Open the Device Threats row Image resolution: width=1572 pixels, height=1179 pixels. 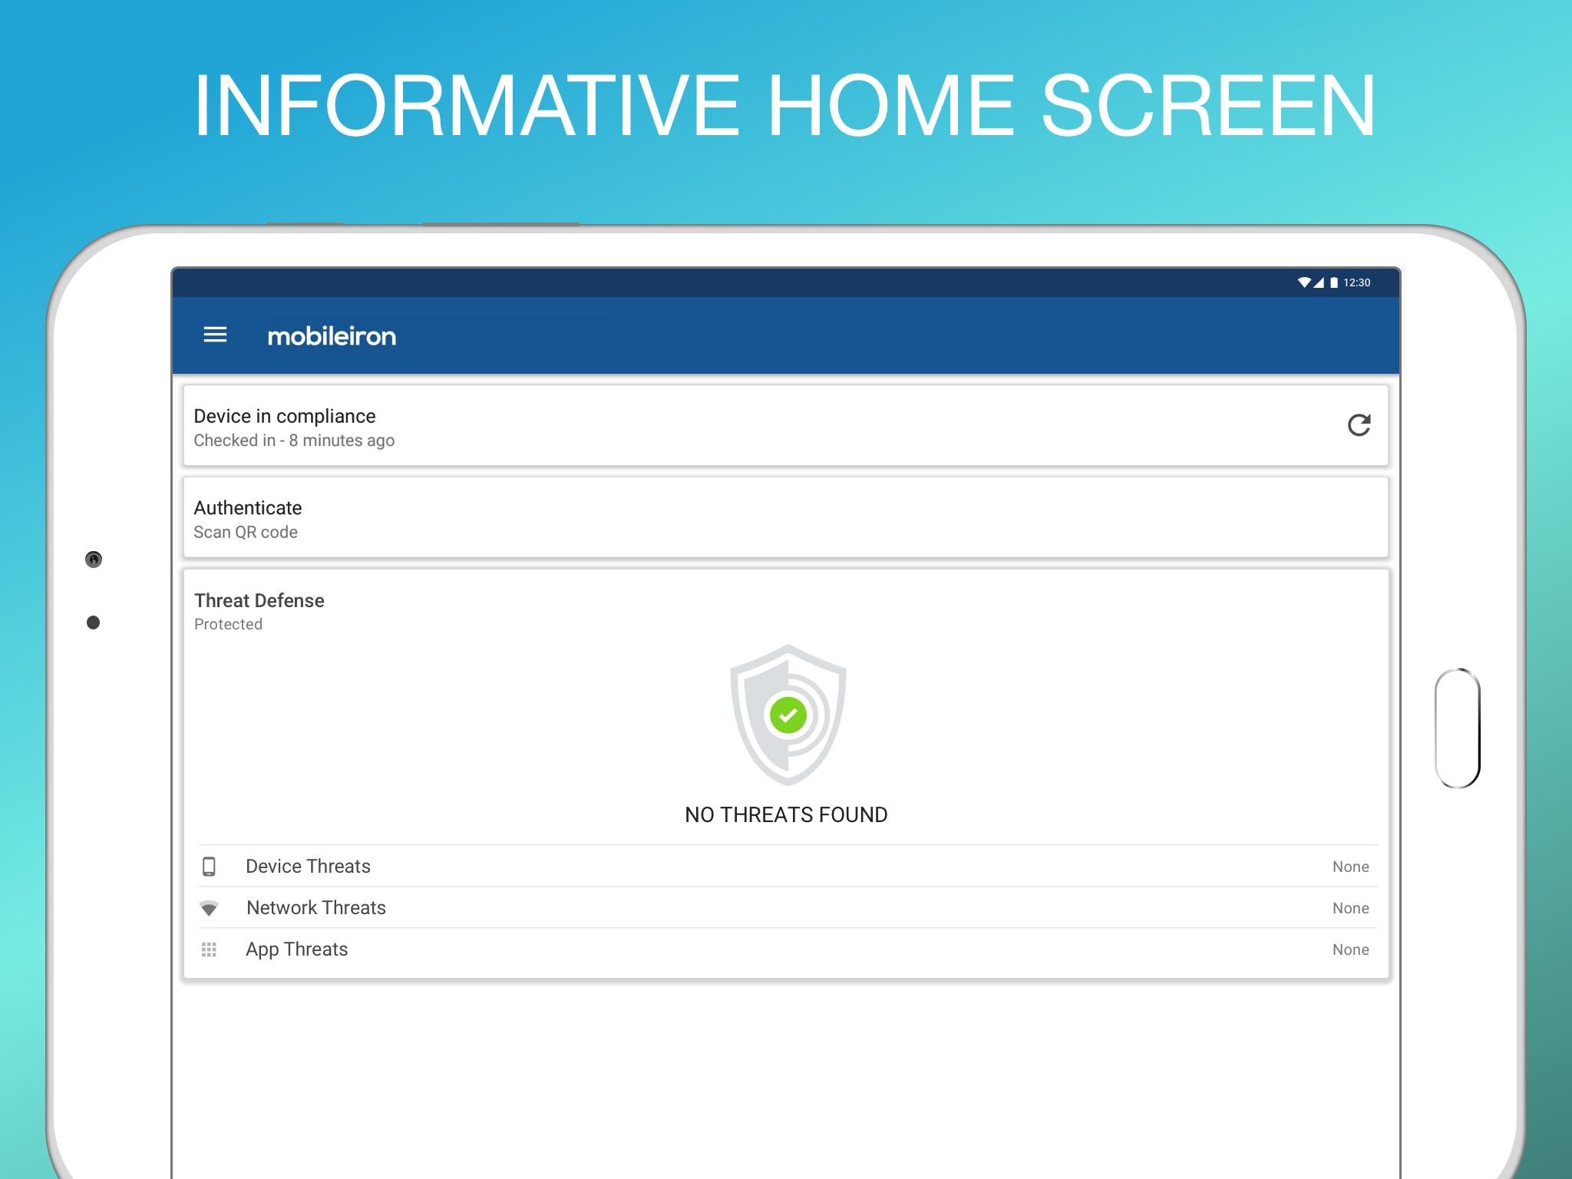click(788, 867)
